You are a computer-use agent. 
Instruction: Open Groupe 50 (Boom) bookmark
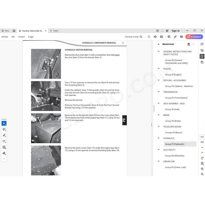[173, 133]
